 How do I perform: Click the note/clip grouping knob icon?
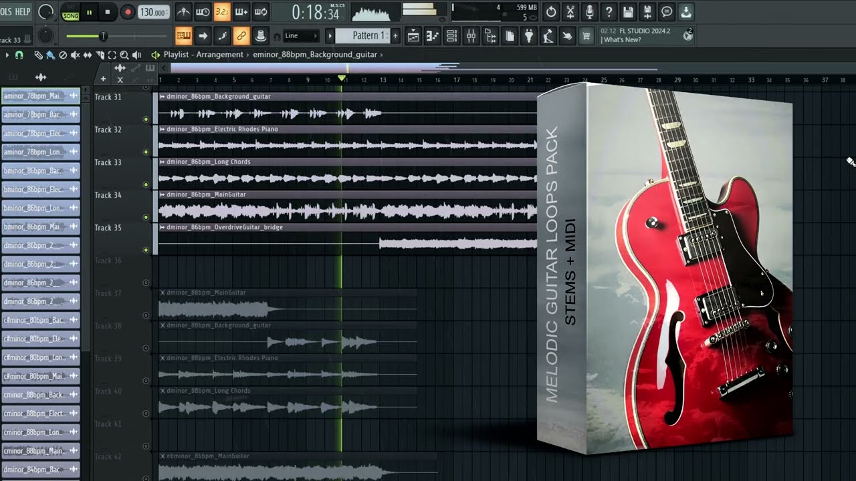[x=261, y=35]
